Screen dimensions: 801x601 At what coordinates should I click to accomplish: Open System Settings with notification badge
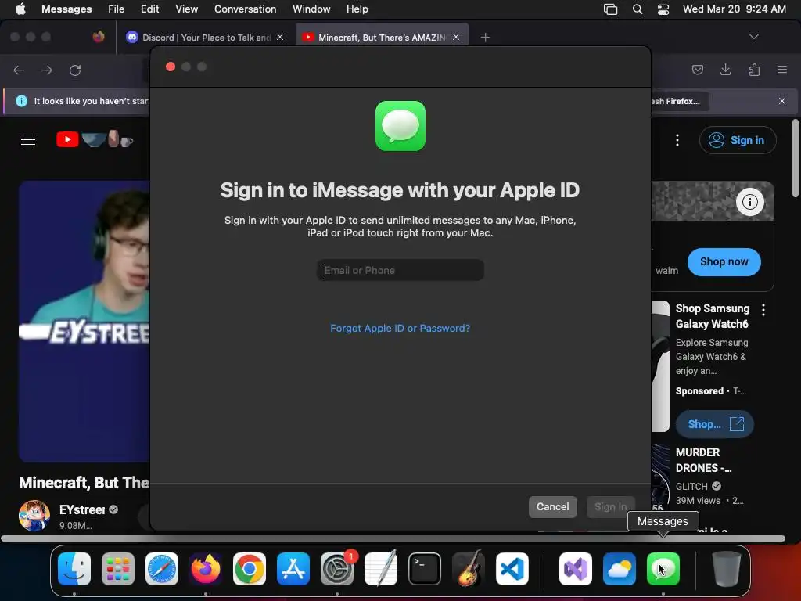[x=337, y=569]
